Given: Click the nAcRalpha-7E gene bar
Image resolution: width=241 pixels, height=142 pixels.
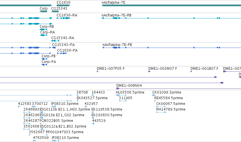Looking at the screenshot, I should 171,5.
